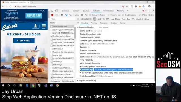The image size is (181, 102).
Task: Click the network Filter text field
Action: coord(63,19)
